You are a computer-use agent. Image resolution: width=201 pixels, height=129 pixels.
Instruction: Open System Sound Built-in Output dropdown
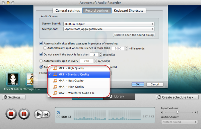point(109,24)
